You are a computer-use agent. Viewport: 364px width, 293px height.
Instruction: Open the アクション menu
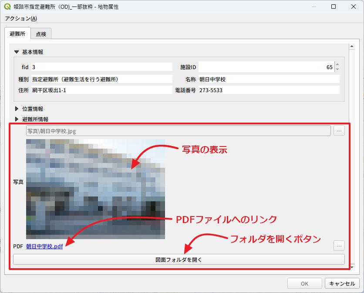click(x=21, y=18)
